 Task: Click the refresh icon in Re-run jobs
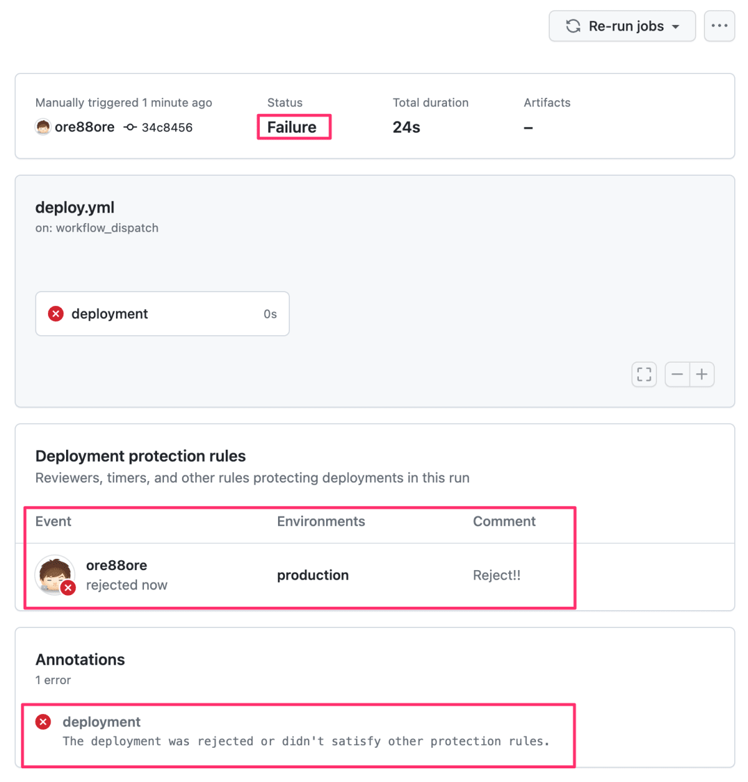[573, 26]
